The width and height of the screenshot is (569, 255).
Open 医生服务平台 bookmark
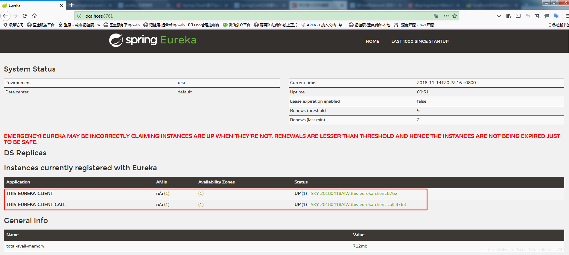click(41, 25)
